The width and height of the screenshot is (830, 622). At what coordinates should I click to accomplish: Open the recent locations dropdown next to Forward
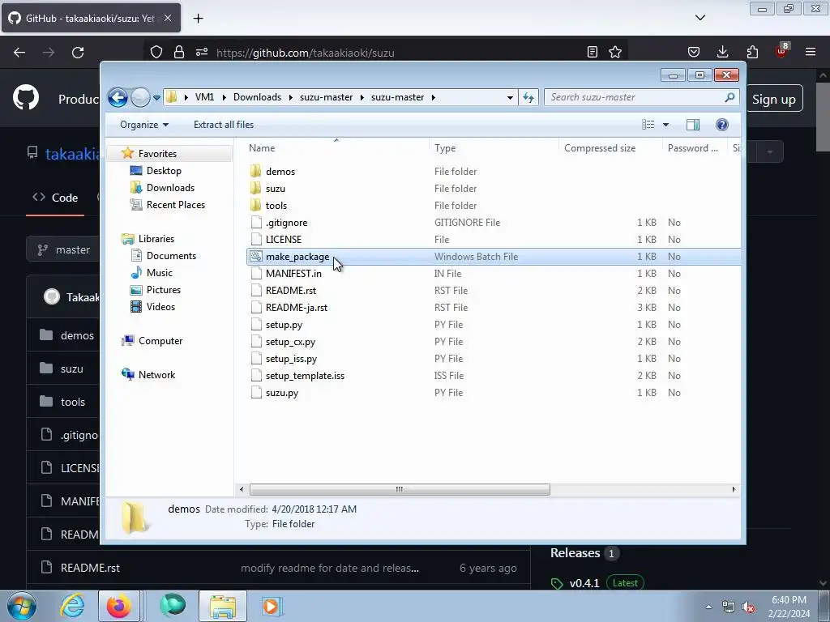[x=156, y=98]
